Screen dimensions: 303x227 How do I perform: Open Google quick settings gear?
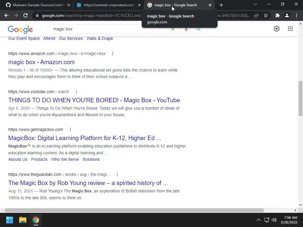pyautogui.click(x=277, y=29)
